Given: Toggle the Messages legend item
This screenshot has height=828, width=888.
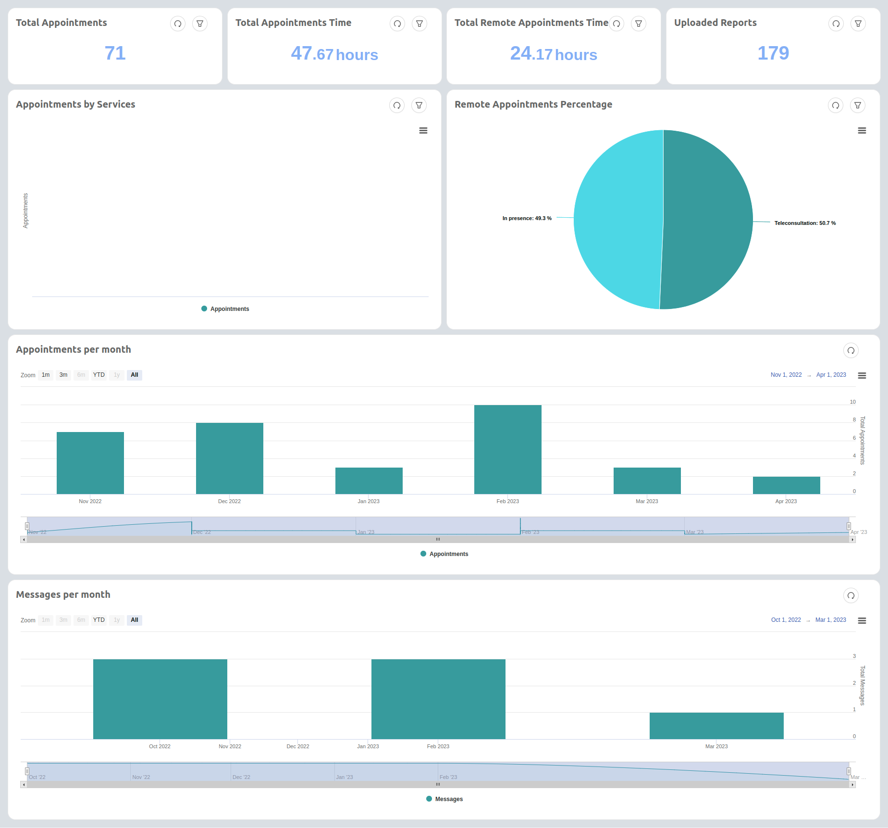Looking at the screenshot, I should (x=444, y=799).
